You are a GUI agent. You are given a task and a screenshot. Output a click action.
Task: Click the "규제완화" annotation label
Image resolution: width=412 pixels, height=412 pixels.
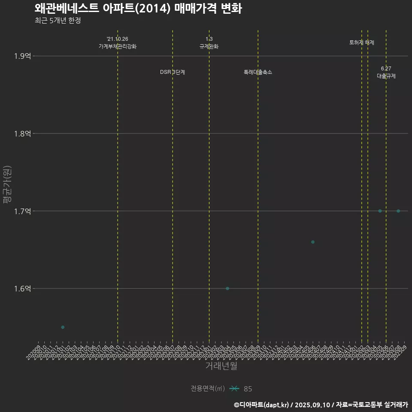[209, 46]
